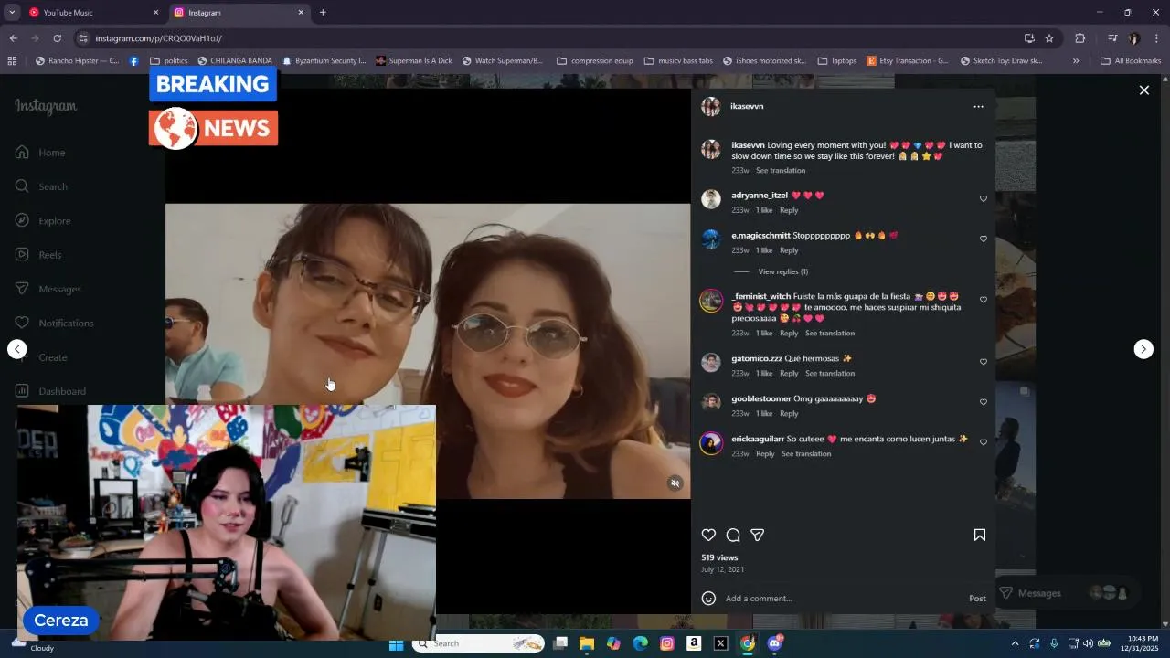Open Create in Instagram sidebar

point(41,357)
